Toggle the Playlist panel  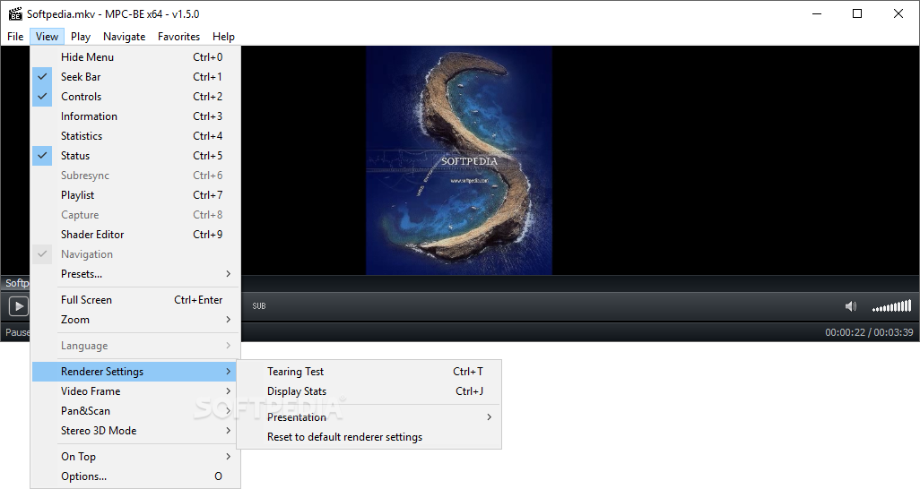[135, 195]
